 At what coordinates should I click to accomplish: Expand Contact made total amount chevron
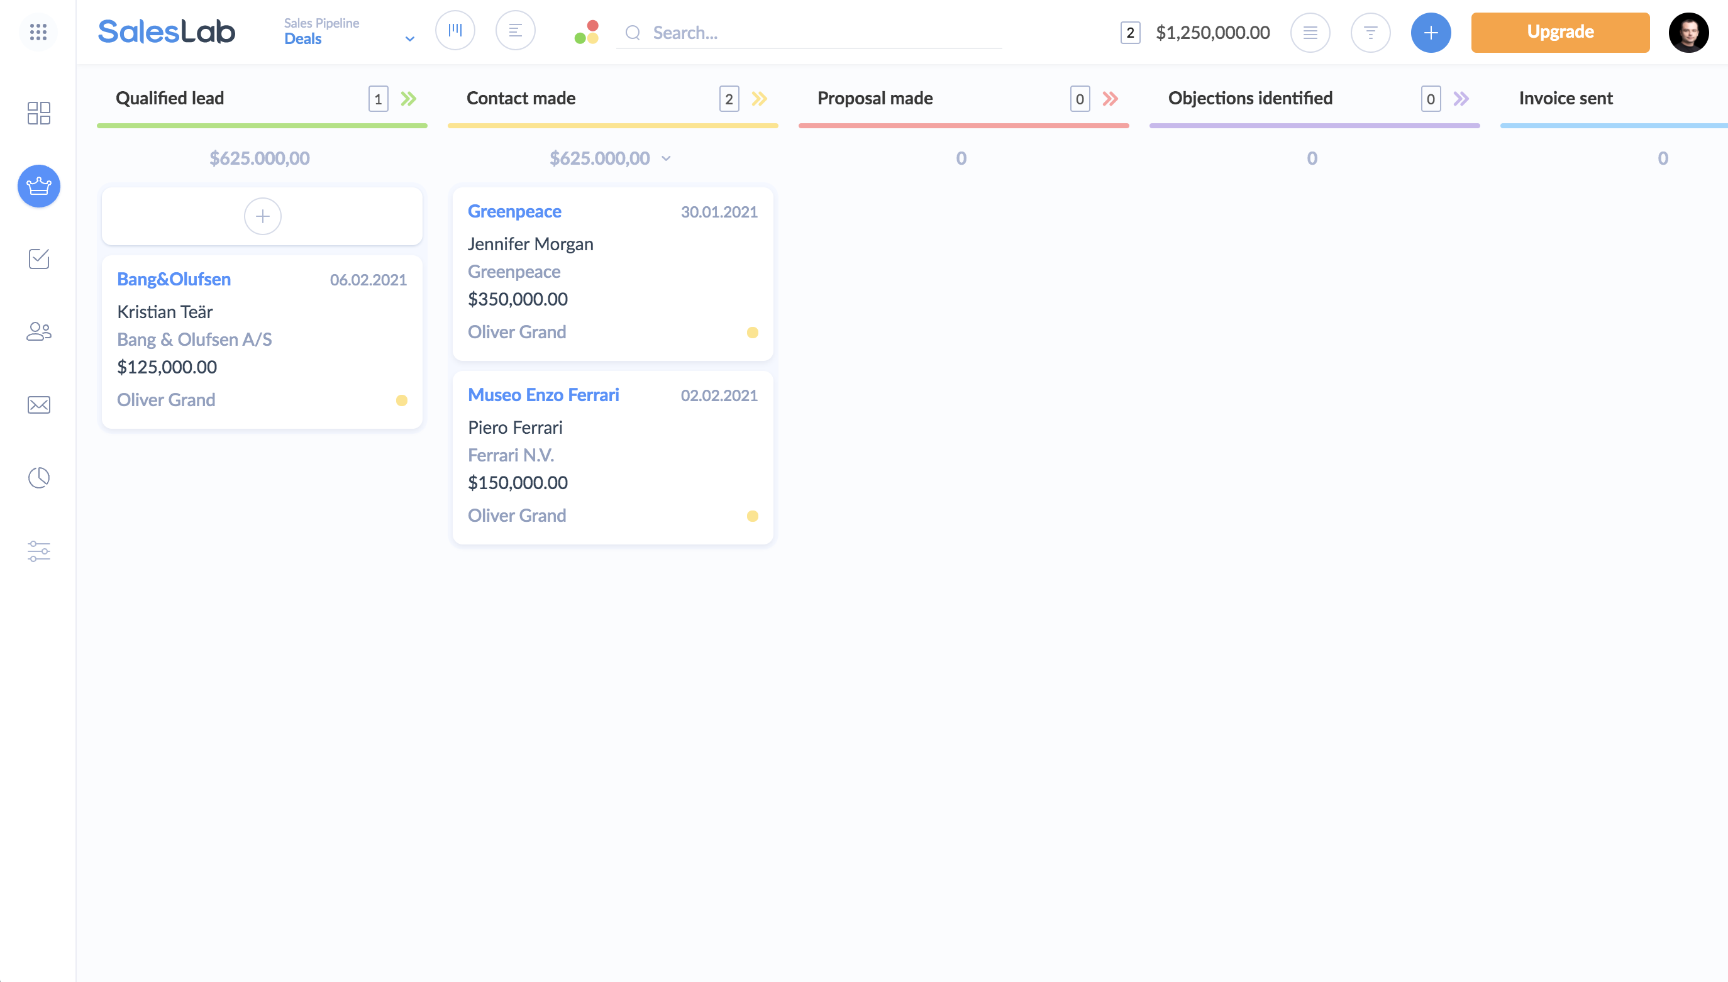(667, 158)
